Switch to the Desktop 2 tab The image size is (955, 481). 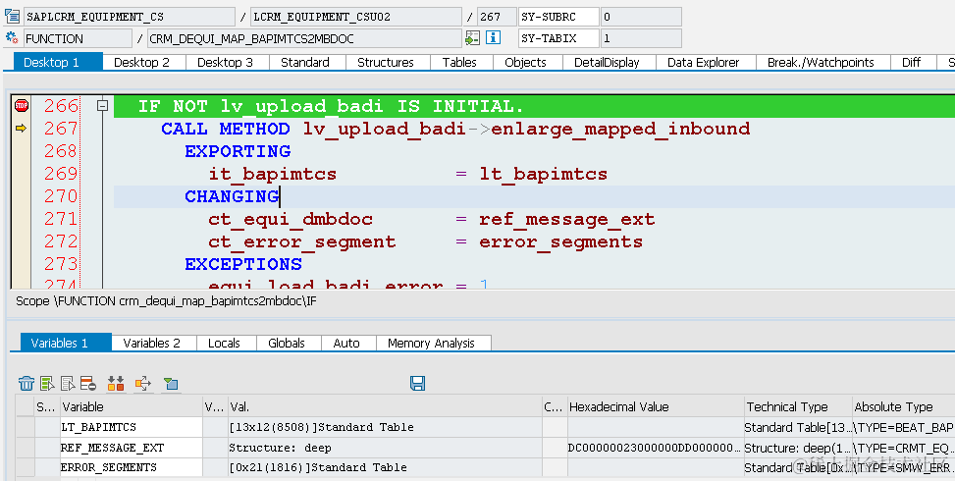[x=141, y=62]
